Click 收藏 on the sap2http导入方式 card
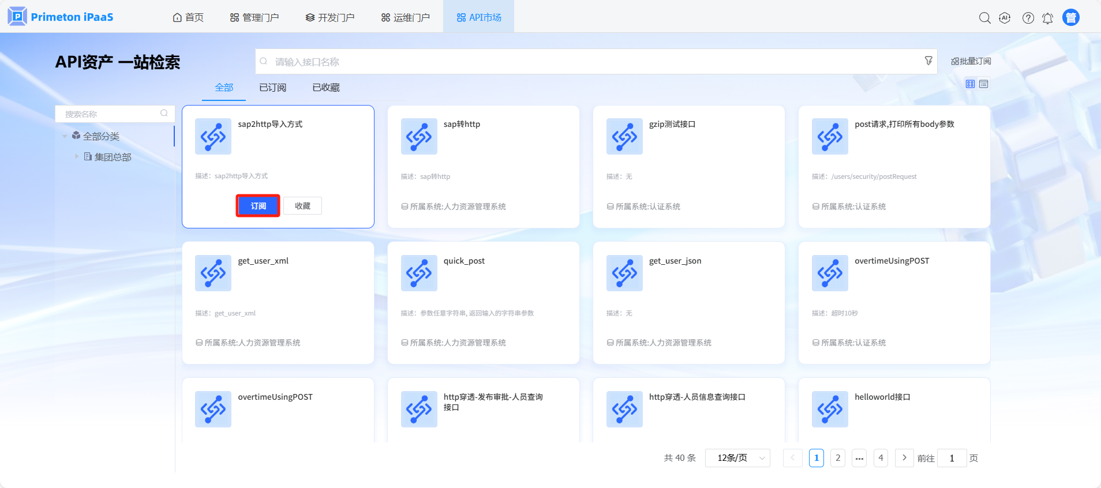The image size is (1101, 488). pyautogui.click(x=302, y=206)
